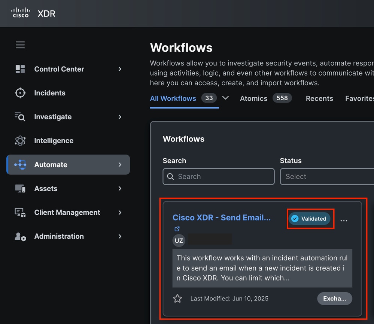Click the workflow description text box
Viewport: 374px width, 324px height.
[x=262, y=268]
